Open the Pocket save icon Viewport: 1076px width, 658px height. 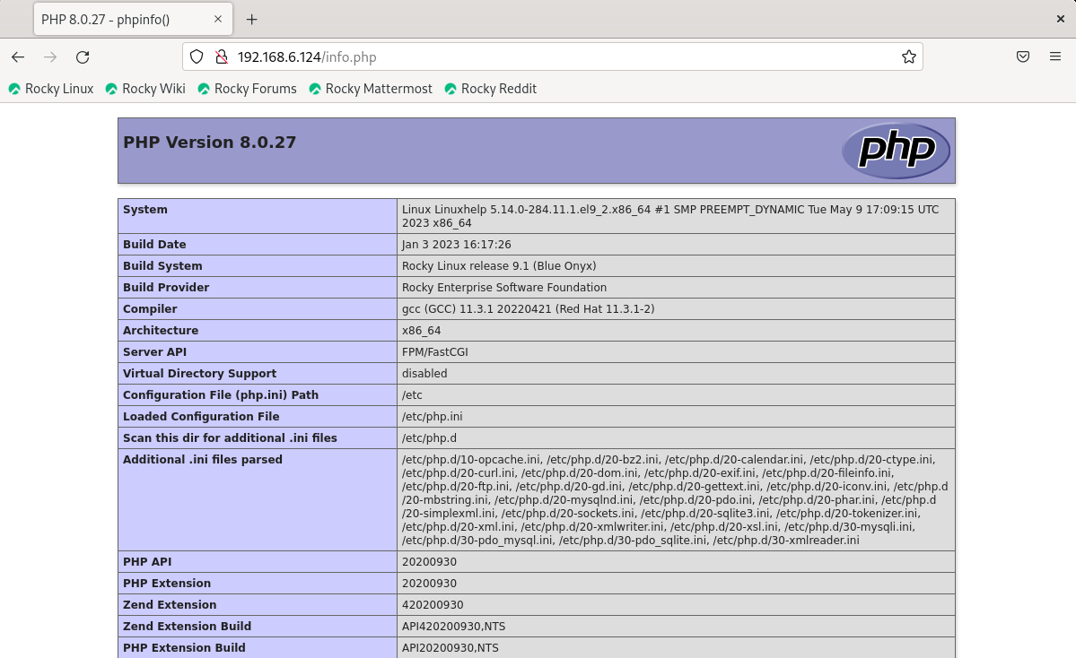[x=1022, y=56]
